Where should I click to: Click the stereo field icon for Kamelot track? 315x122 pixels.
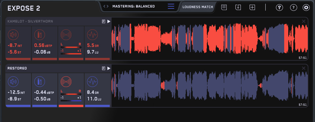click(x=66, y=35)
